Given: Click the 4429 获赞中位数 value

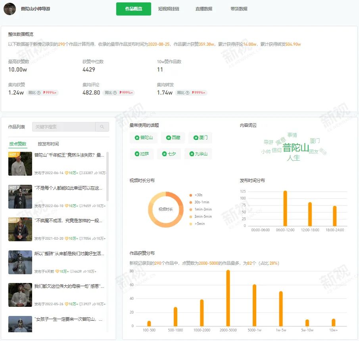Looking at the screenshot, I should click(89, 70).
